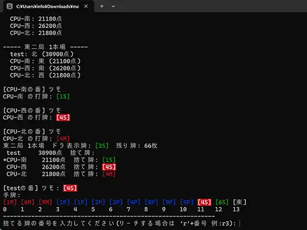Click the [東] tile in hand
Viewport: 307px width, 230px height.
pos(240,202)
